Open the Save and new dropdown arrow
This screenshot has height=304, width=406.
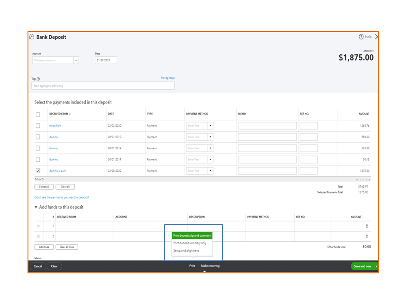[x=376, y=266]
